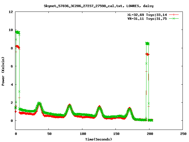Viewport: 189px width, 142px height.
Task: Click the Time(Seconds) axis label
Action: pyautogui.click(x=99, y=139)
